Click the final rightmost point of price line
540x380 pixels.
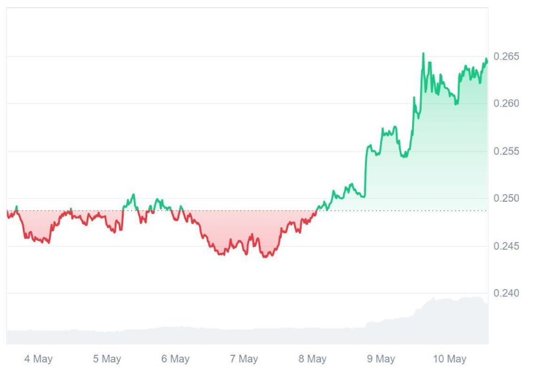point(487,59)
